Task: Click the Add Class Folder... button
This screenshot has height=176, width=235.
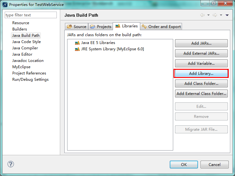Action: (201, 84)
